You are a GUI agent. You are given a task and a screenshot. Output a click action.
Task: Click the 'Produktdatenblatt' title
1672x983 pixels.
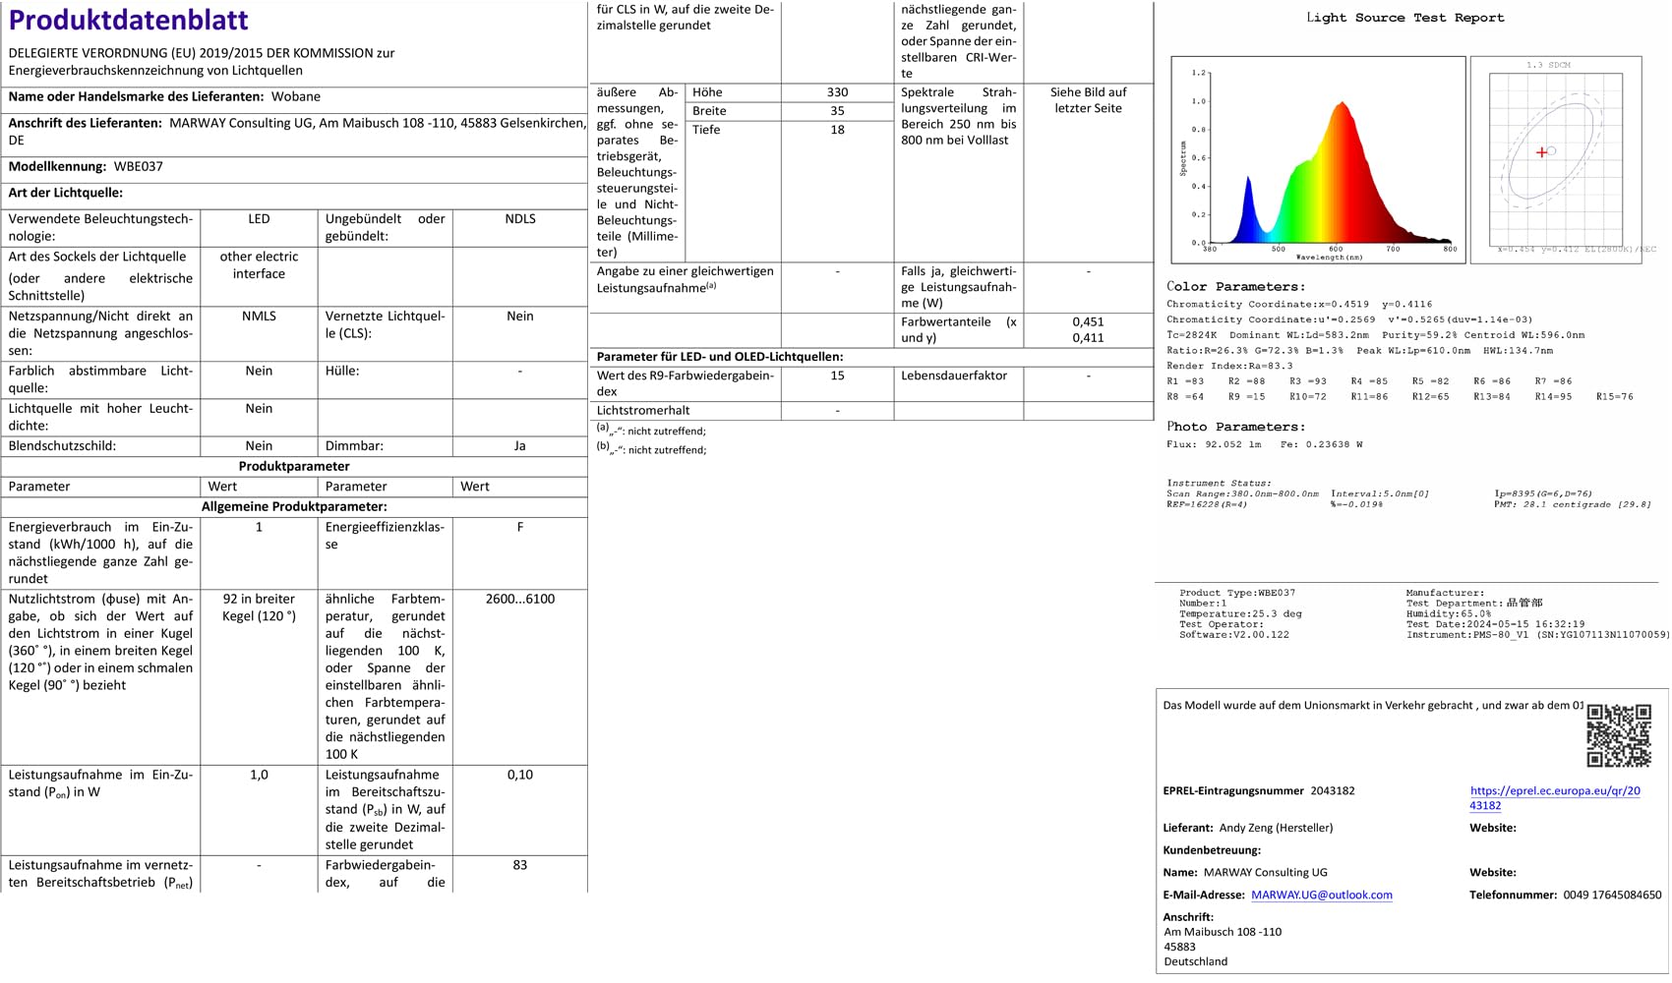[x=128, y=20]
